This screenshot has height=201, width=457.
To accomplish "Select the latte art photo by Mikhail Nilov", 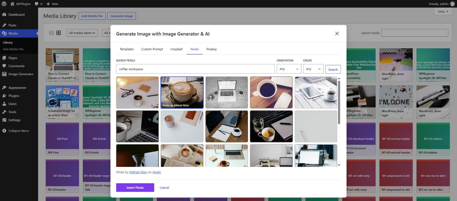I will tap(182, 92).
